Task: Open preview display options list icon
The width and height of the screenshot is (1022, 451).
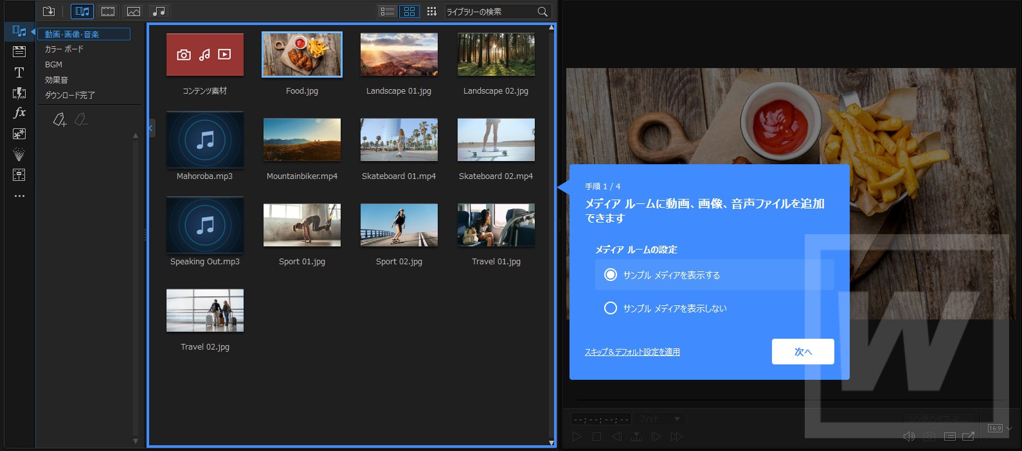Action: [949, 437]
